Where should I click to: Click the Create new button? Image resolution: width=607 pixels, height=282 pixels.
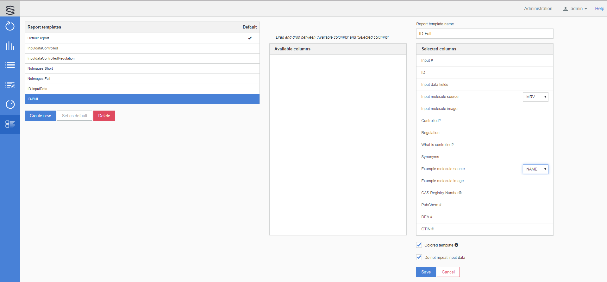click(x=40, y=116)
